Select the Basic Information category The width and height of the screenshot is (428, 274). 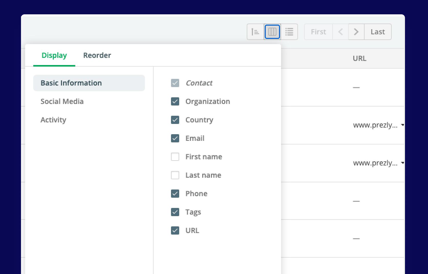tap(89, 83)
